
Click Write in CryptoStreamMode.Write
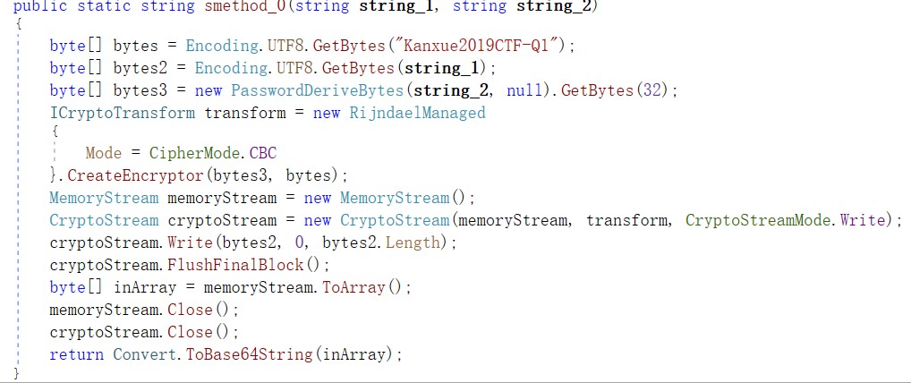863,220
